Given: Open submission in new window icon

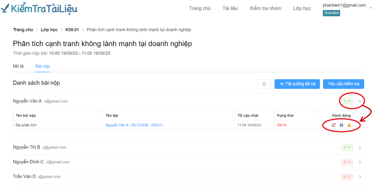Looking at the screenshot, I should click(333, 125).
